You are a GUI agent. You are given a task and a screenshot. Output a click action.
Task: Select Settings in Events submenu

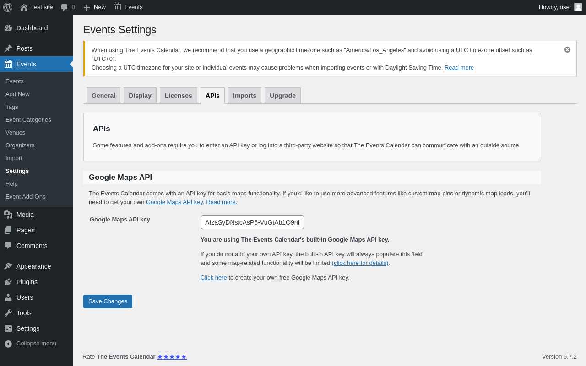[x=17, y=171]
